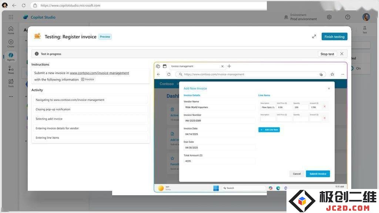This screenshot has height=213, width=379.
Task: Click the Windows taskbar Search box
Action: click(x=244, y=188)
